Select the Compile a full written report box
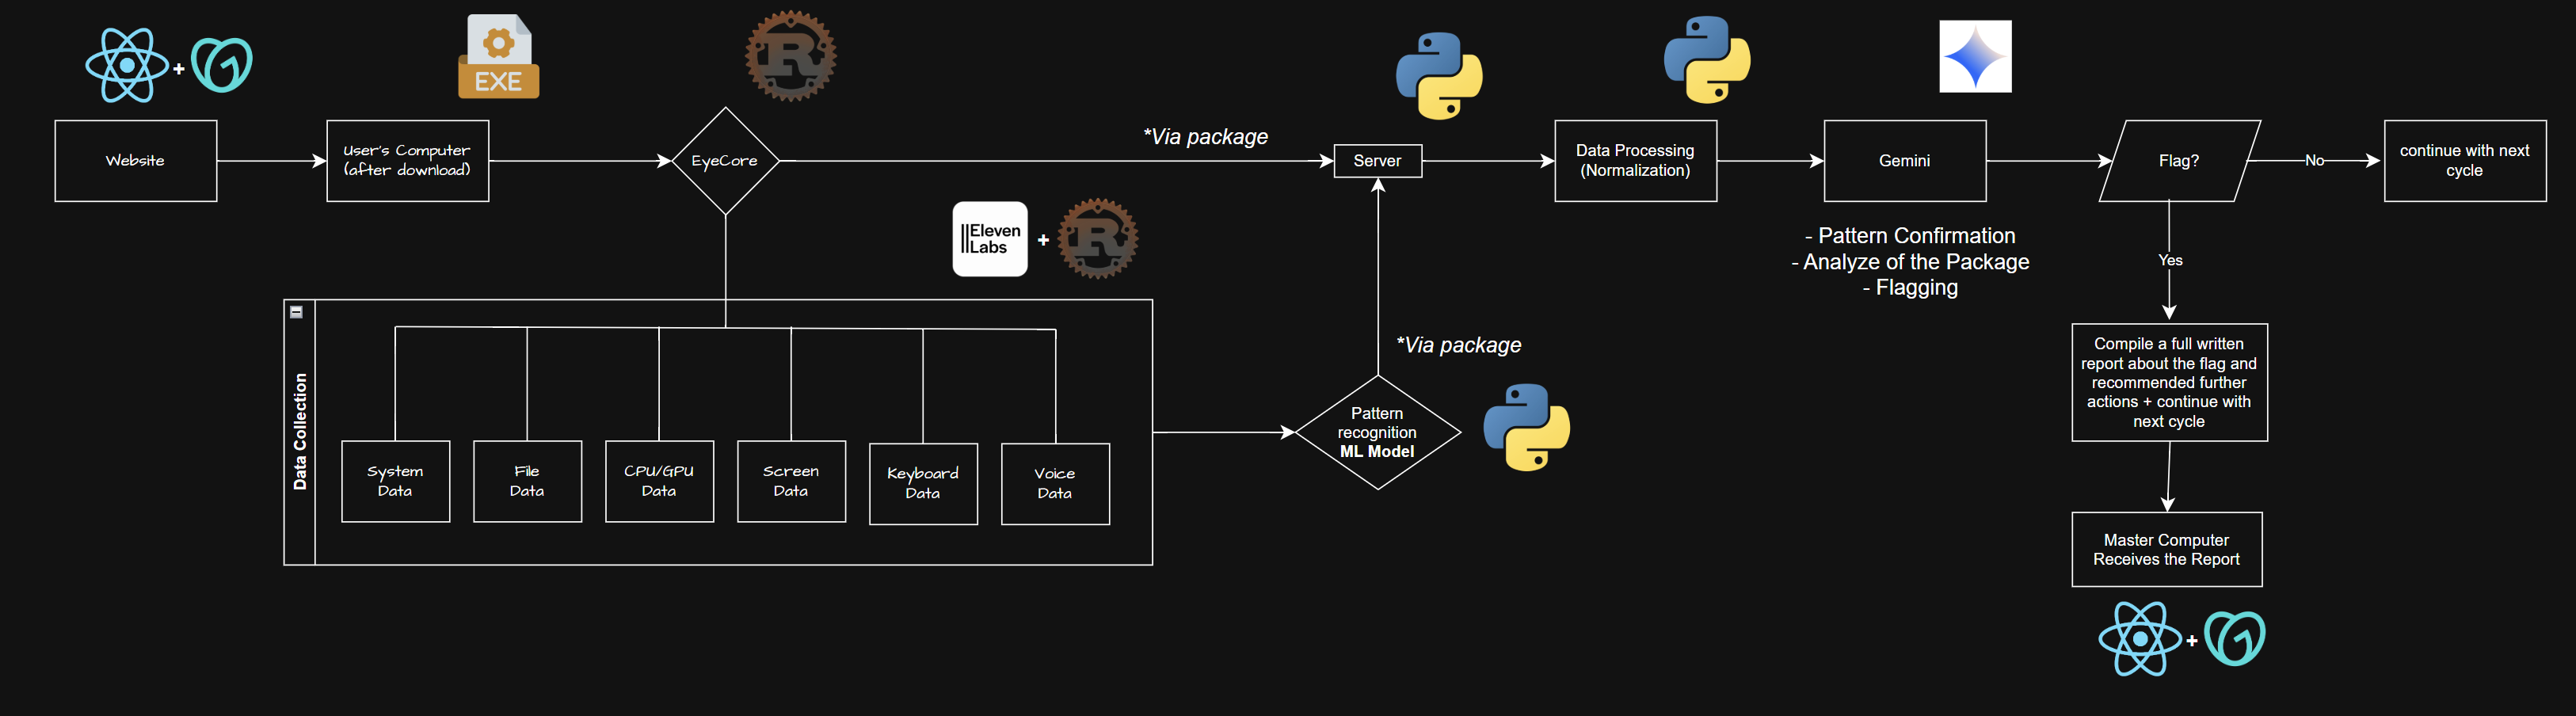The width and height of the screenshot is (2576, 716). pyautogui.click(x=2170, y=382)
